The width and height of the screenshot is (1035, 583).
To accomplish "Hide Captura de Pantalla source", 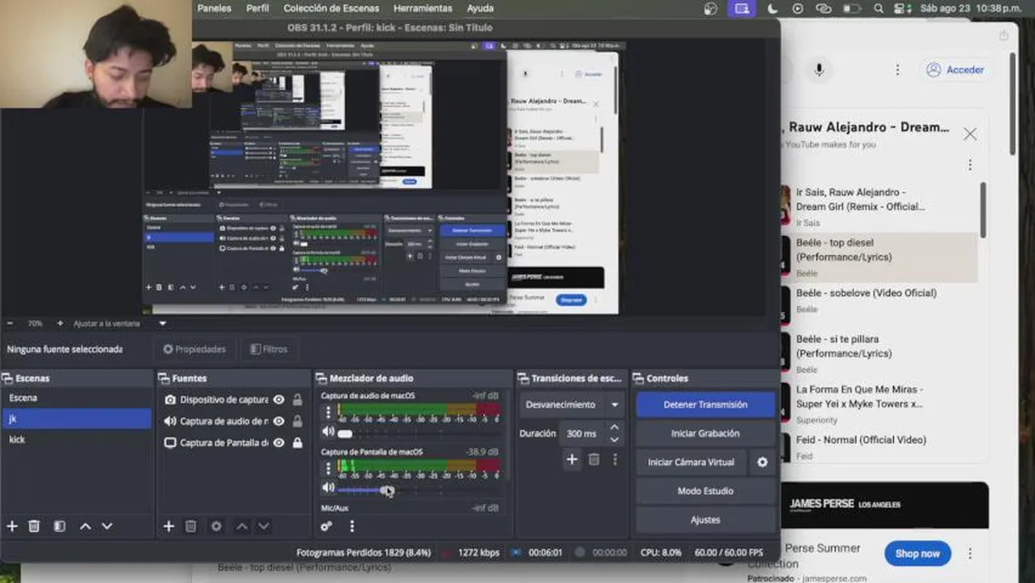I will coord(279,443).
